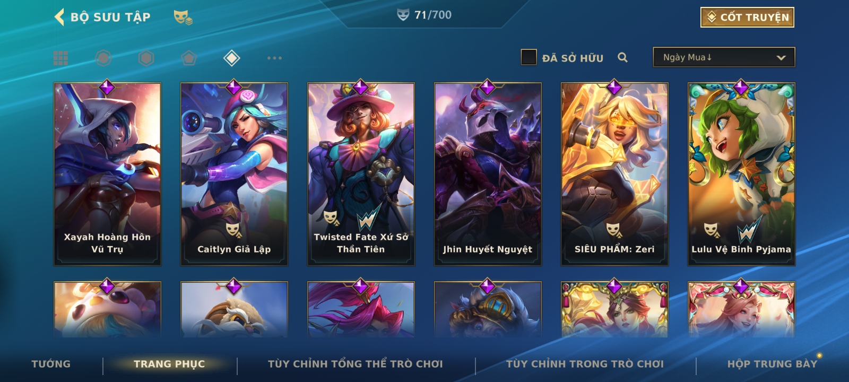Open the theater masks pose icon beside title
Image resolution: width=849 pixels, height=382 pixels.
(x=183, y=18)
